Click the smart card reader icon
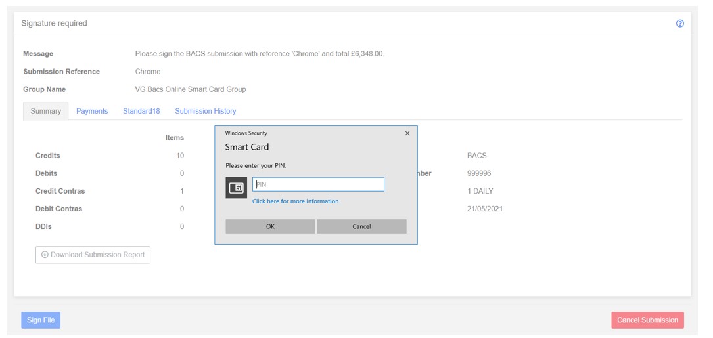713x338 pixels. pyautogui.click(x=236, y=188)
